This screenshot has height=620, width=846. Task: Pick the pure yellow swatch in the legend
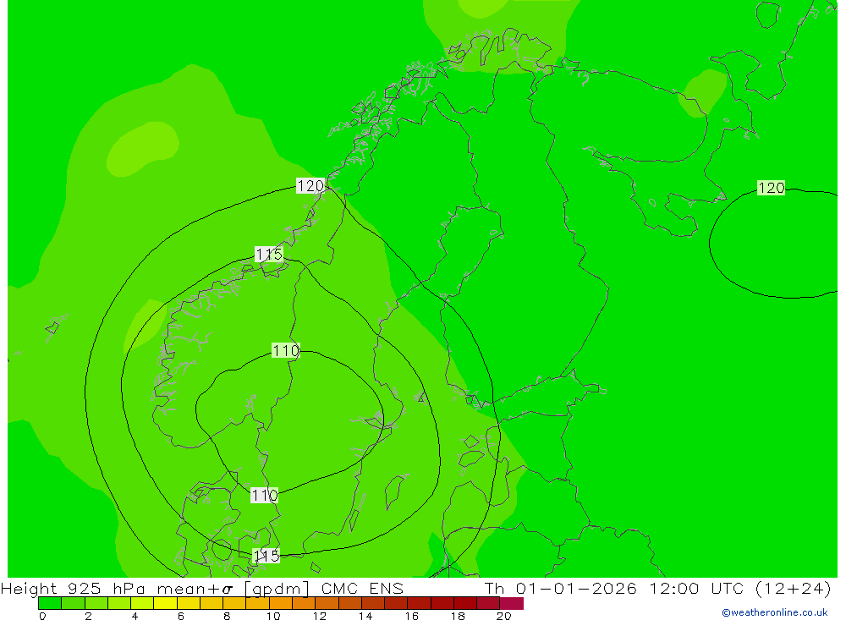[166, 603]
